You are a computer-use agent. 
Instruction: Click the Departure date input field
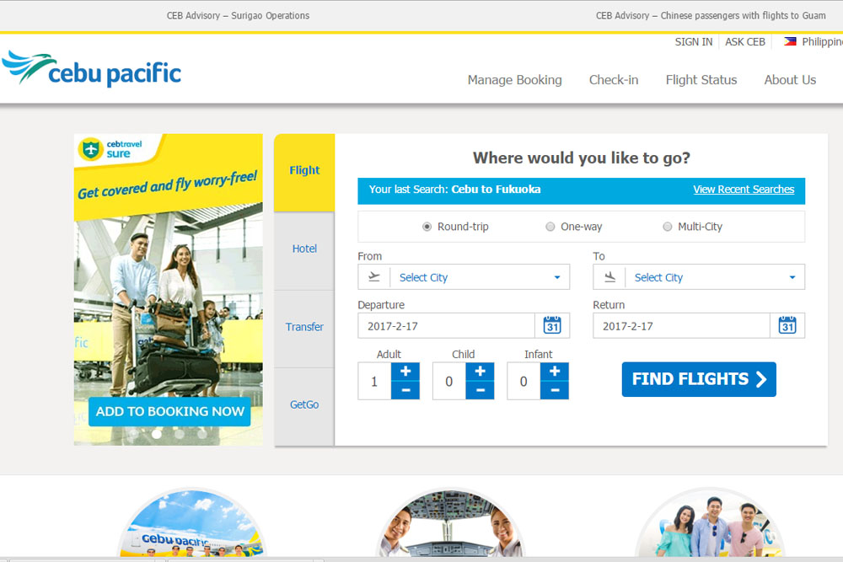(x=446, y=325)
